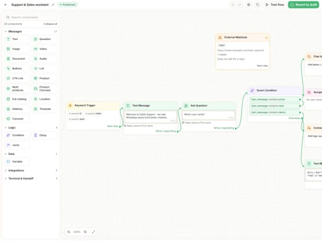322x241 pixels.
Task: Select the Jump logic component
Action: coord(17,145)
